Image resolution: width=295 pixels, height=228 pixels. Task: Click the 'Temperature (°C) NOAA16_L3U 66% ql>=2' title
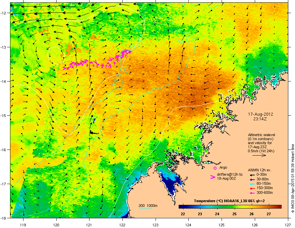point(229,201)
